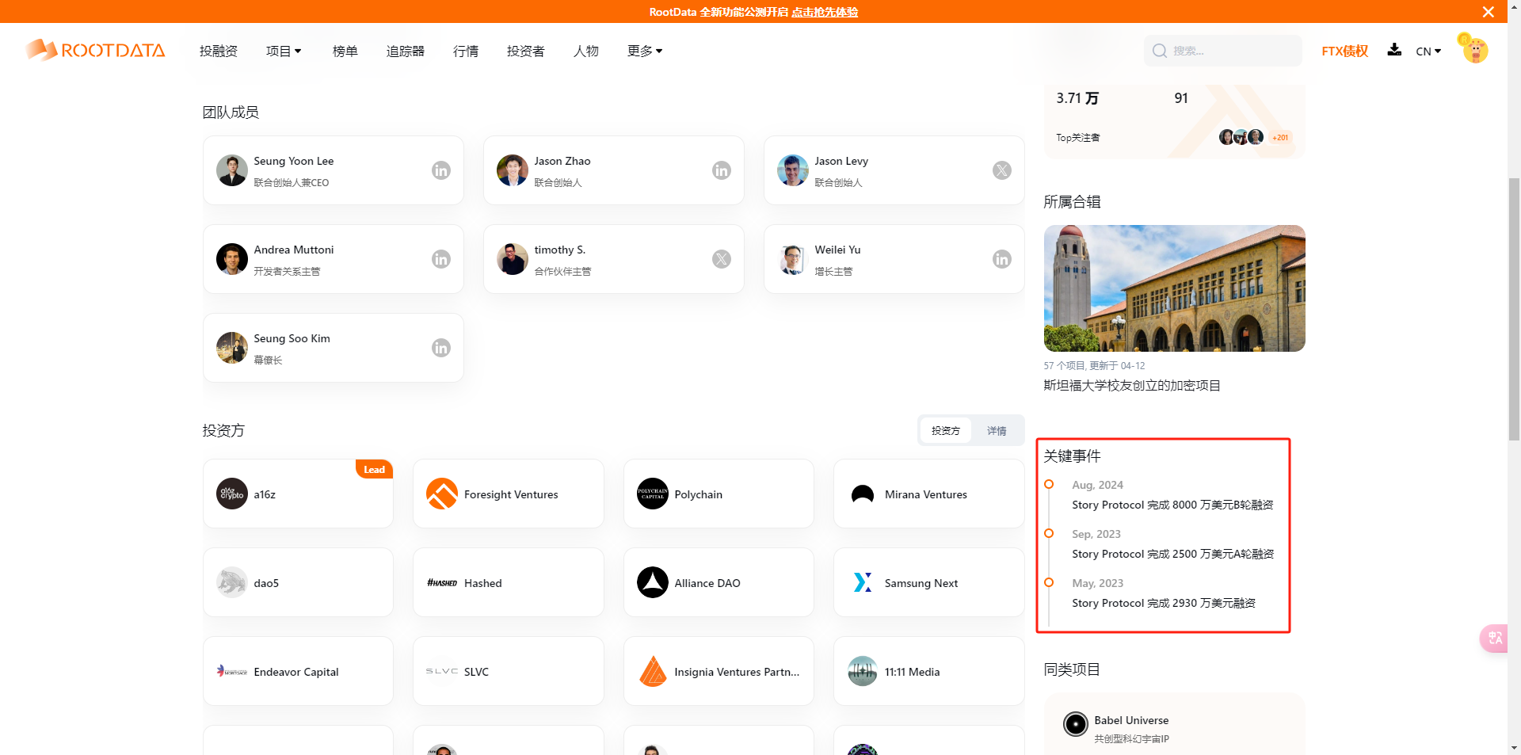Open Seung Yoon Lee's LinkedIn icon

pos(441,170)
